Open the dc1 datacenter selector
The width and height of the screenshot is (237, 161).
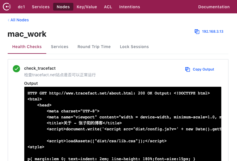[x=21, y=7]
